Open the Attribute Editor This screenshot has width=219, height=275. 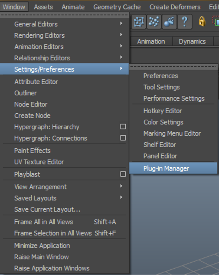click(36, 82)
